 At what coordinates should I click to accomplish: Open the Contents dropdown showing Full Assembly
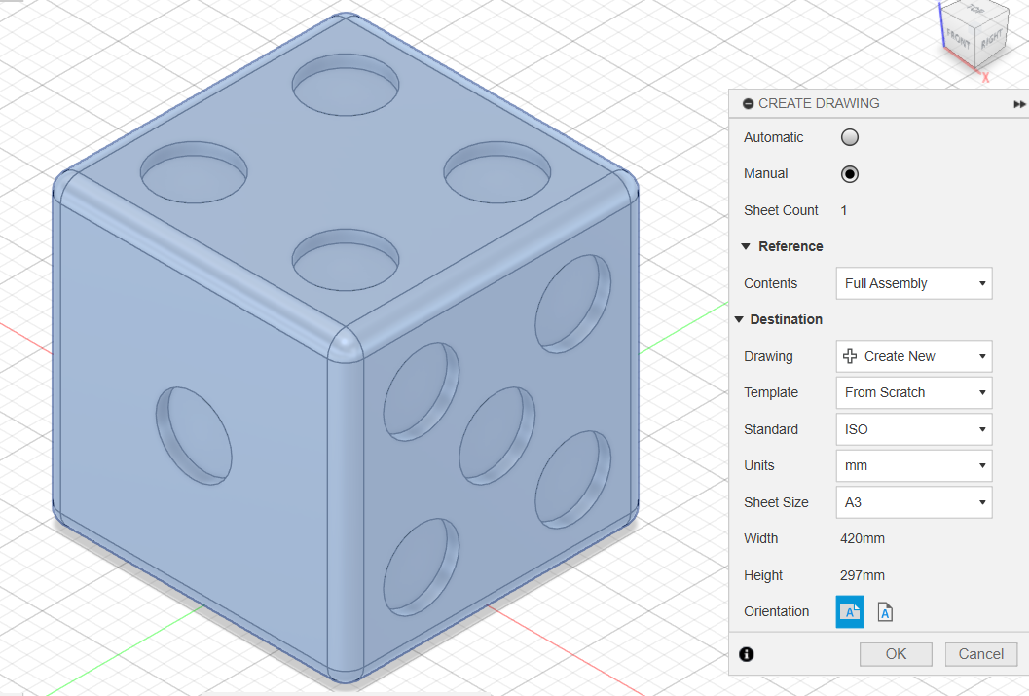click(x=913, y=283)
